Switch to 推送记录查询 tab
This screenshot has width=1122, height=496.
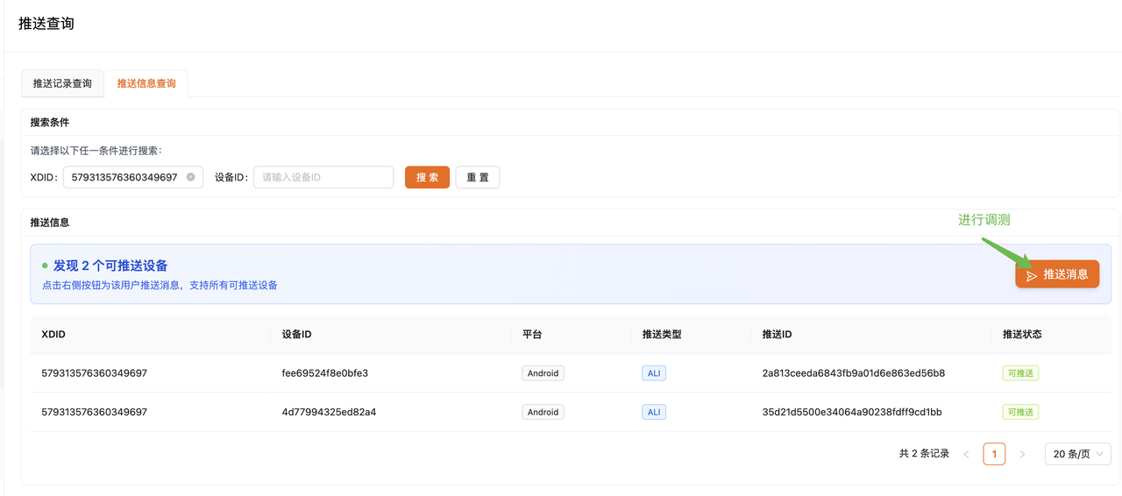coord(62,83)
